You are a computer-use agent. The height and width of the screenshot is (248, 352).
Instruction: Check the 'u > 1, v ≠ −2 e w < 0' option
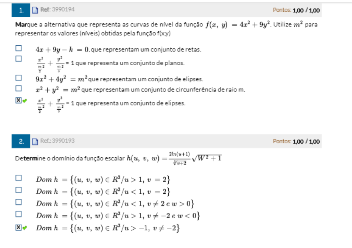(x=18, y=214)
